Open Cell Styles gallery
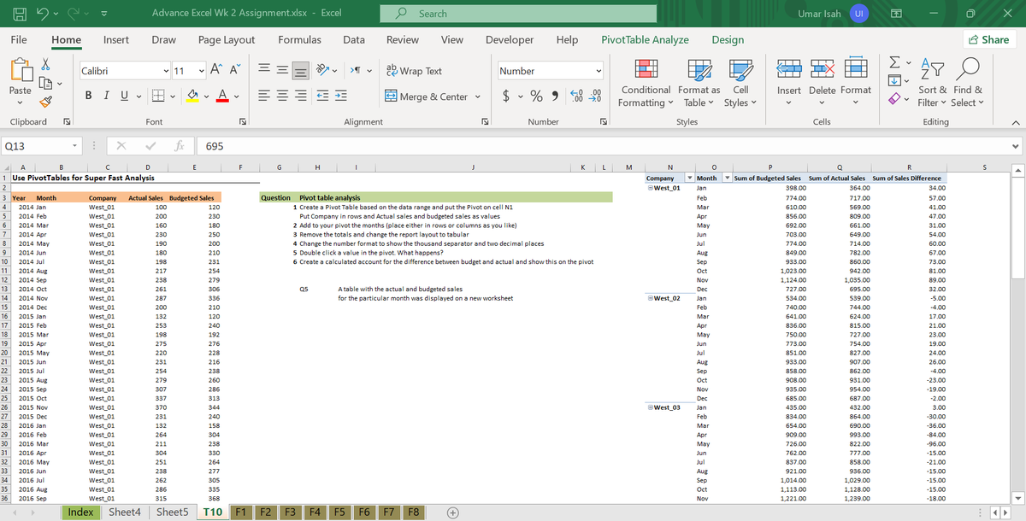This screenshot has width=1026, height=521. (x=740, y=83)
